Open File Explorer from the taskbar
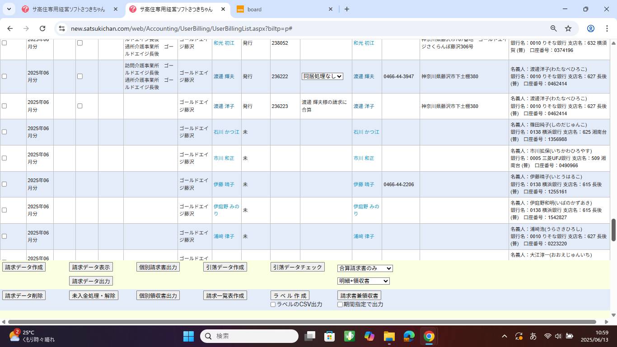 389,336
